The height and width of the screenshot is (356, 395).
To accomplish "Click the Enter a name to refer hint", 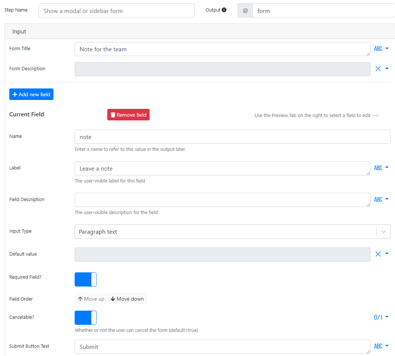I will click(x=130, y=149).
